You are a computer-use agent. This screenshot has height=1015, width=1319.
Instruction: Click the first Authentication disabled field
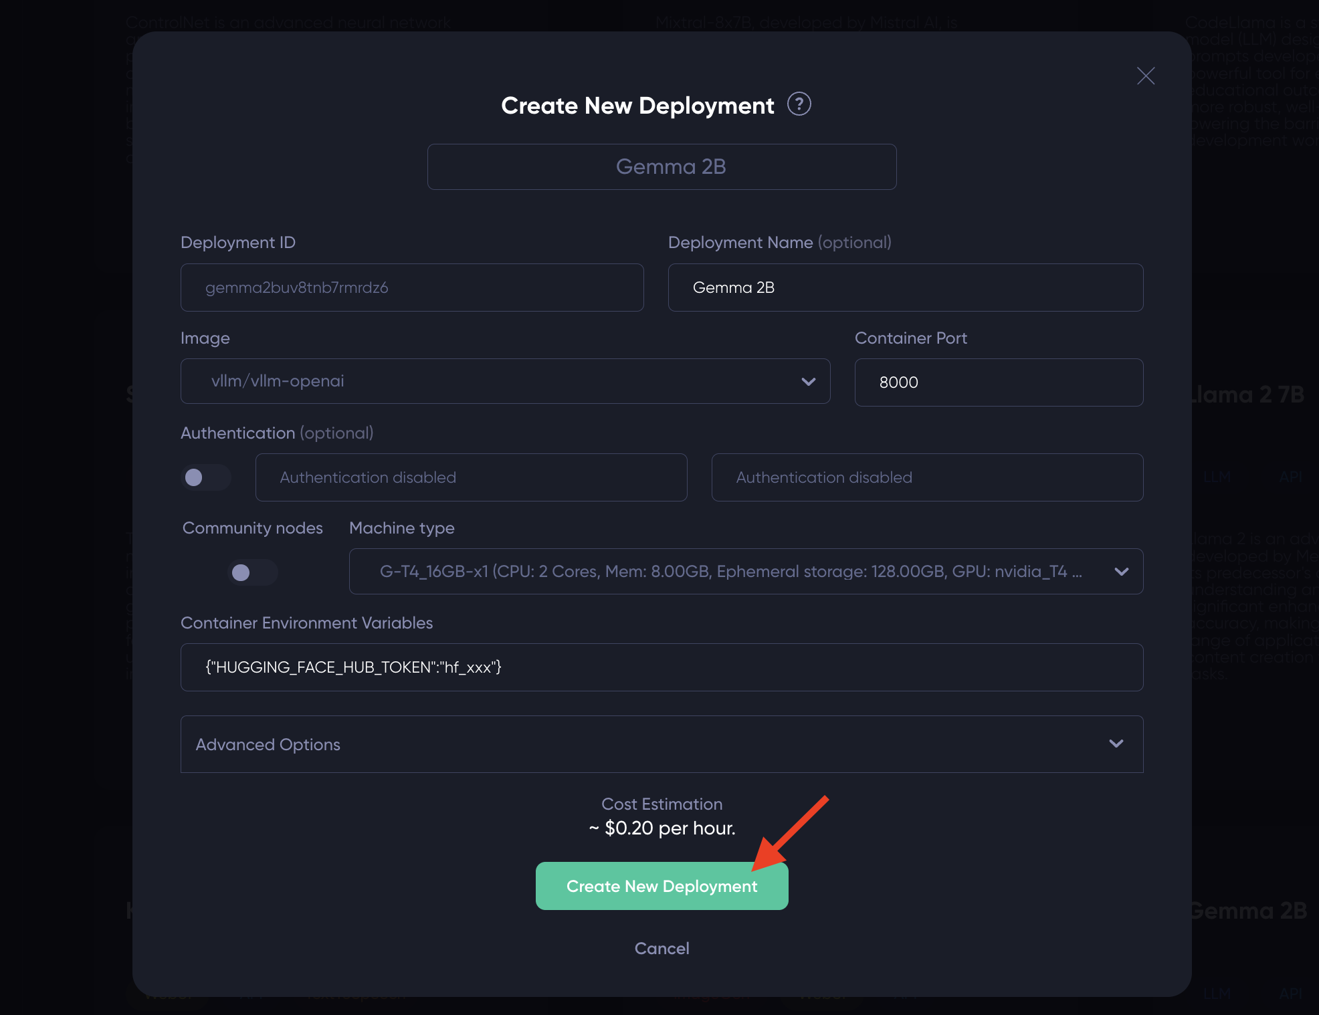tap(471, 477)
